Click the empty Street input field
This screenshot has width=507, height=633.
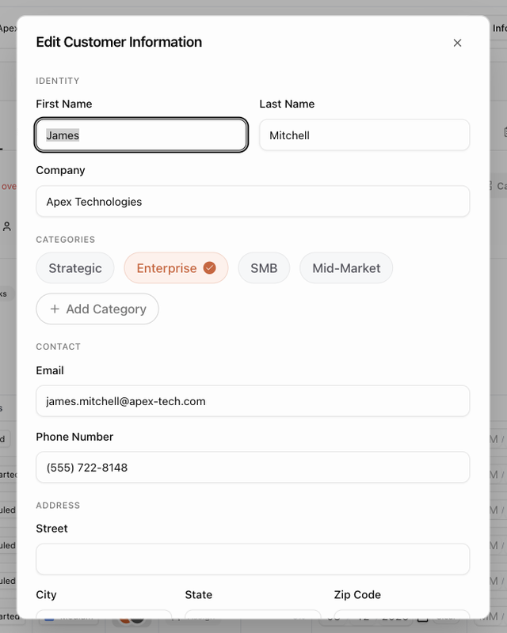[253, 559]
